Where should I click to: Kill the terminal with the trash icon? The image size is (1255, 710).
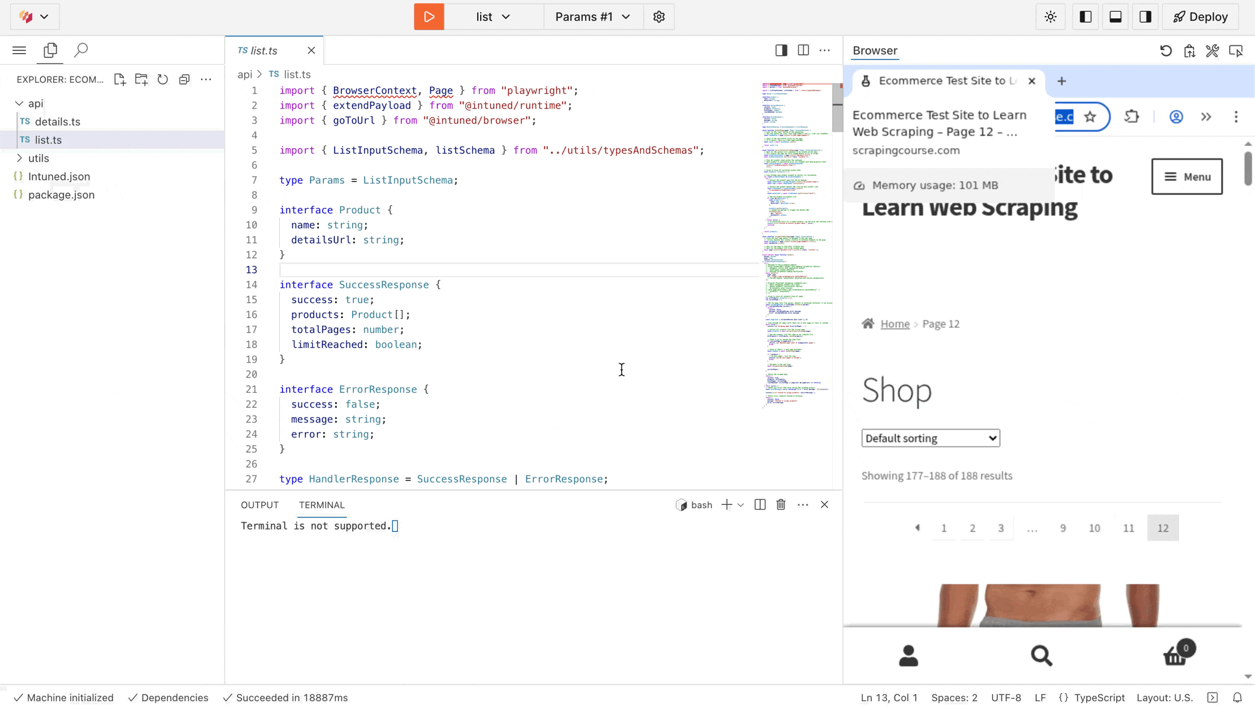(x=781, y=504)
